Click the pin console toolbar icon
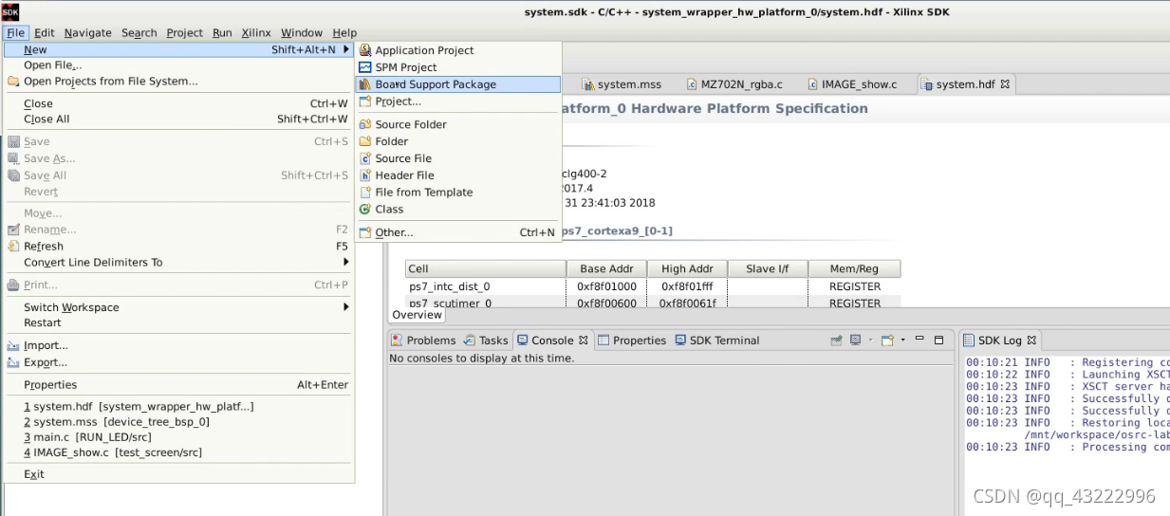The width and height of the screenshot is (1170, 516). [837, 340]
